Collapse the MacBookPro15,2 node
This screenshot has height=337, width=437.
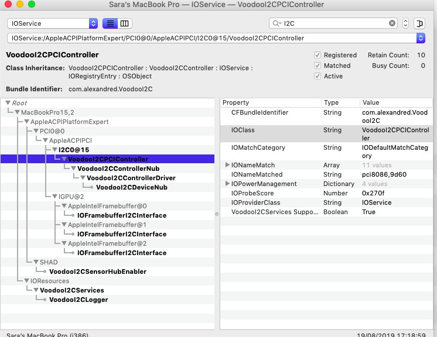pyautogui.click(x=17, y=112)
